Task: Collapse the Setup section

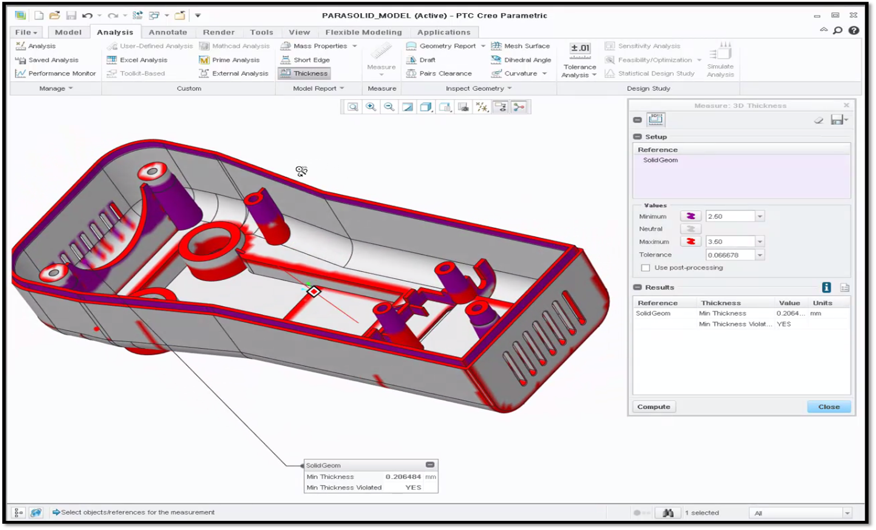Action: (638, 137)
